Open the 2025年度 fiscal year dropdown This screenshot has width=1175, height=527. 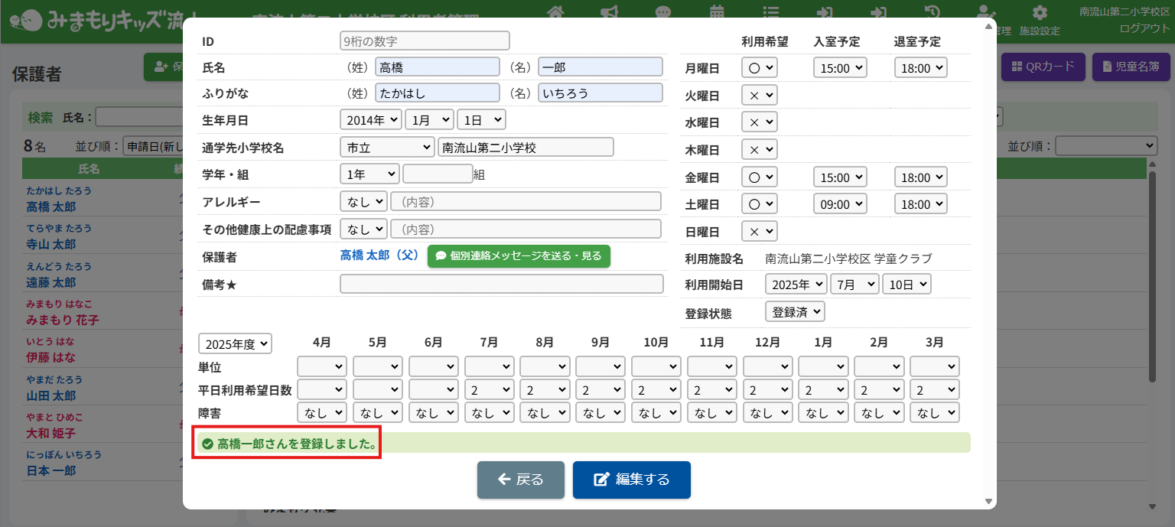(x=235, y=344)
